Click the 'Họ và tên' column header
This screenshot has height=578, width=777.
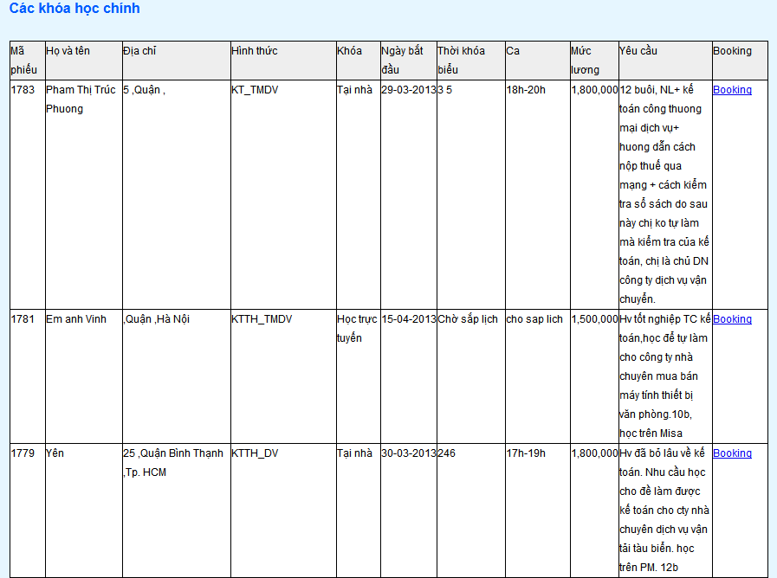pyautogui.click(x=68, y=51)
